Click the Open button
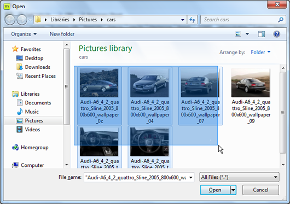The height and width of the screenshot is (204, 290). click(x=215, y=190)
